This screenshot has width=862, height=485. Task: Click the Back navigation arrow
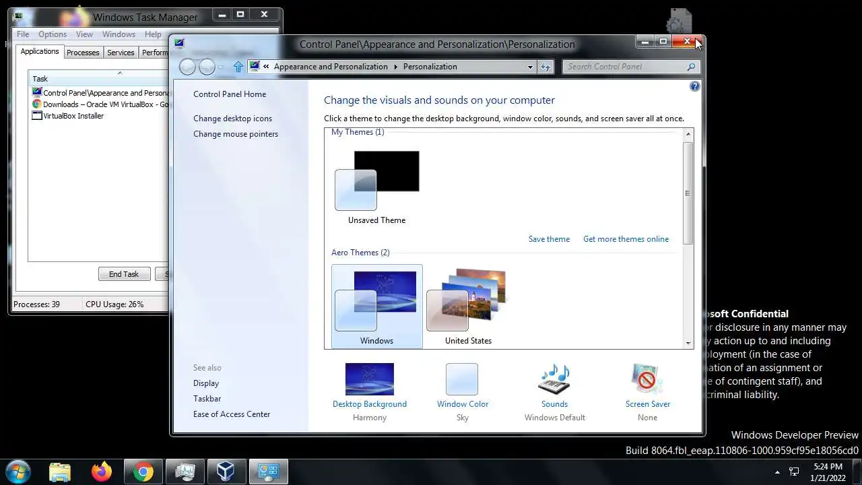[188, 67]
